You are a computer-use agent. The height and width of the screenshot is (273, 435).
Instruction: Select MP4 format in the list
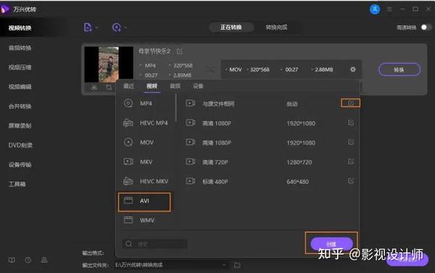[146, 104]
